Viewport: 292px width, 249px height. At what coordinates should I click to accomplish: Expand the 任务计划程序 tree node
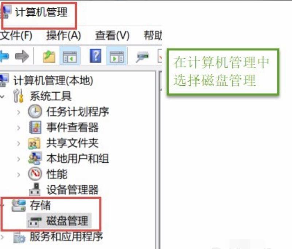click(19, 112)
